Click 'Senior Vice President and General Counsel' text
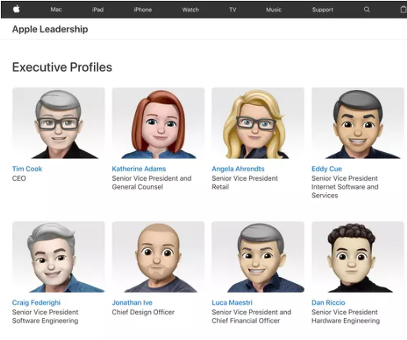This screenshot has width=407, height=340. (152, 183)
